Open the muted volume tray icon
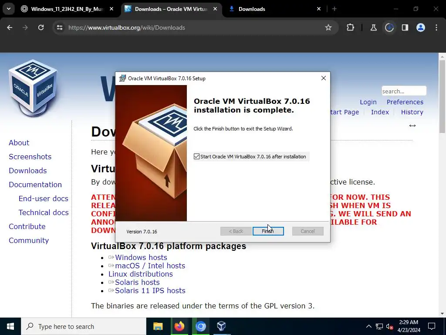Screen dimensions: 446x335 click(389, 326)
